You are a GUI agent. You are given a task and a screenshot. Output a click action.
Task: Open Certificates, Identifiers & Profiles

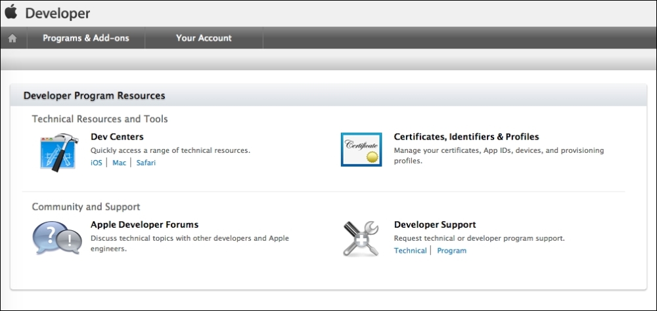466,137
